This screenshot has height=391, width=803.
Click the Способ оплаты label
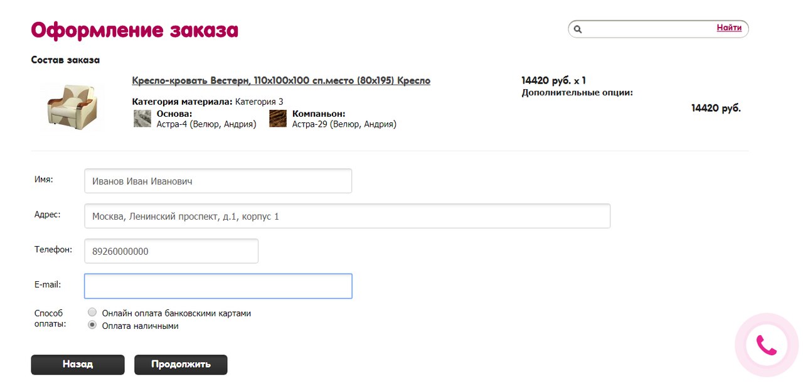click(50, 318)
